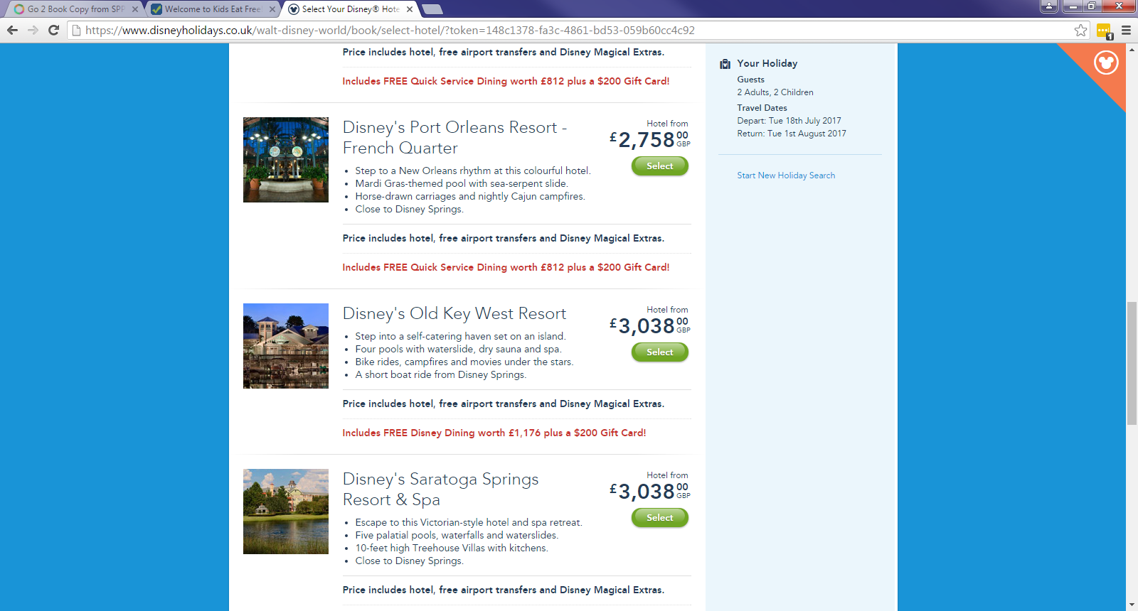The height and width of the screenshot is (611, 1138).
Task: Click the 'Your Holiday' sidebar heading
Action: pos(767,63)
